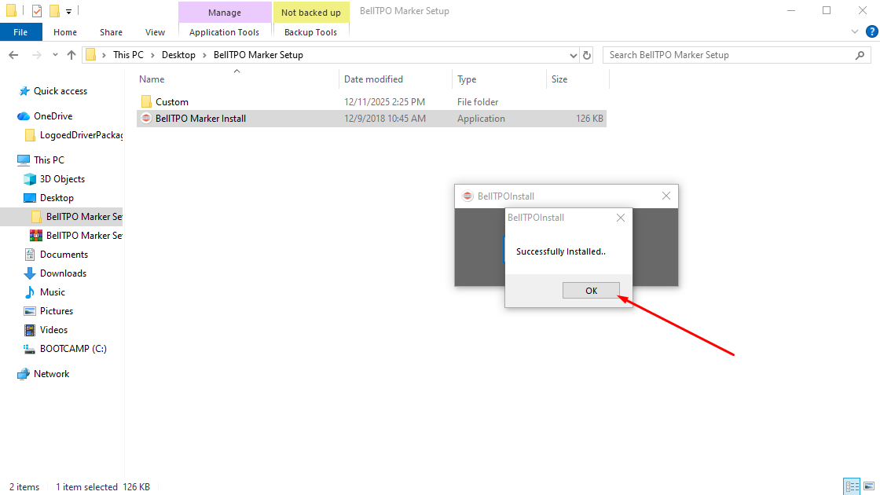880x495 pixels.
Task: Open the File menu
Action: coord(20,32)
